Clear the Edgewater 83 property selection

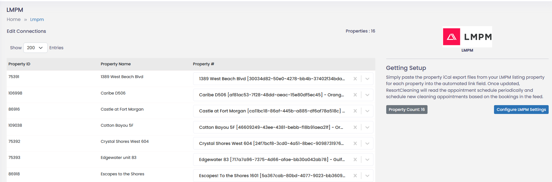tap(355, 159)
